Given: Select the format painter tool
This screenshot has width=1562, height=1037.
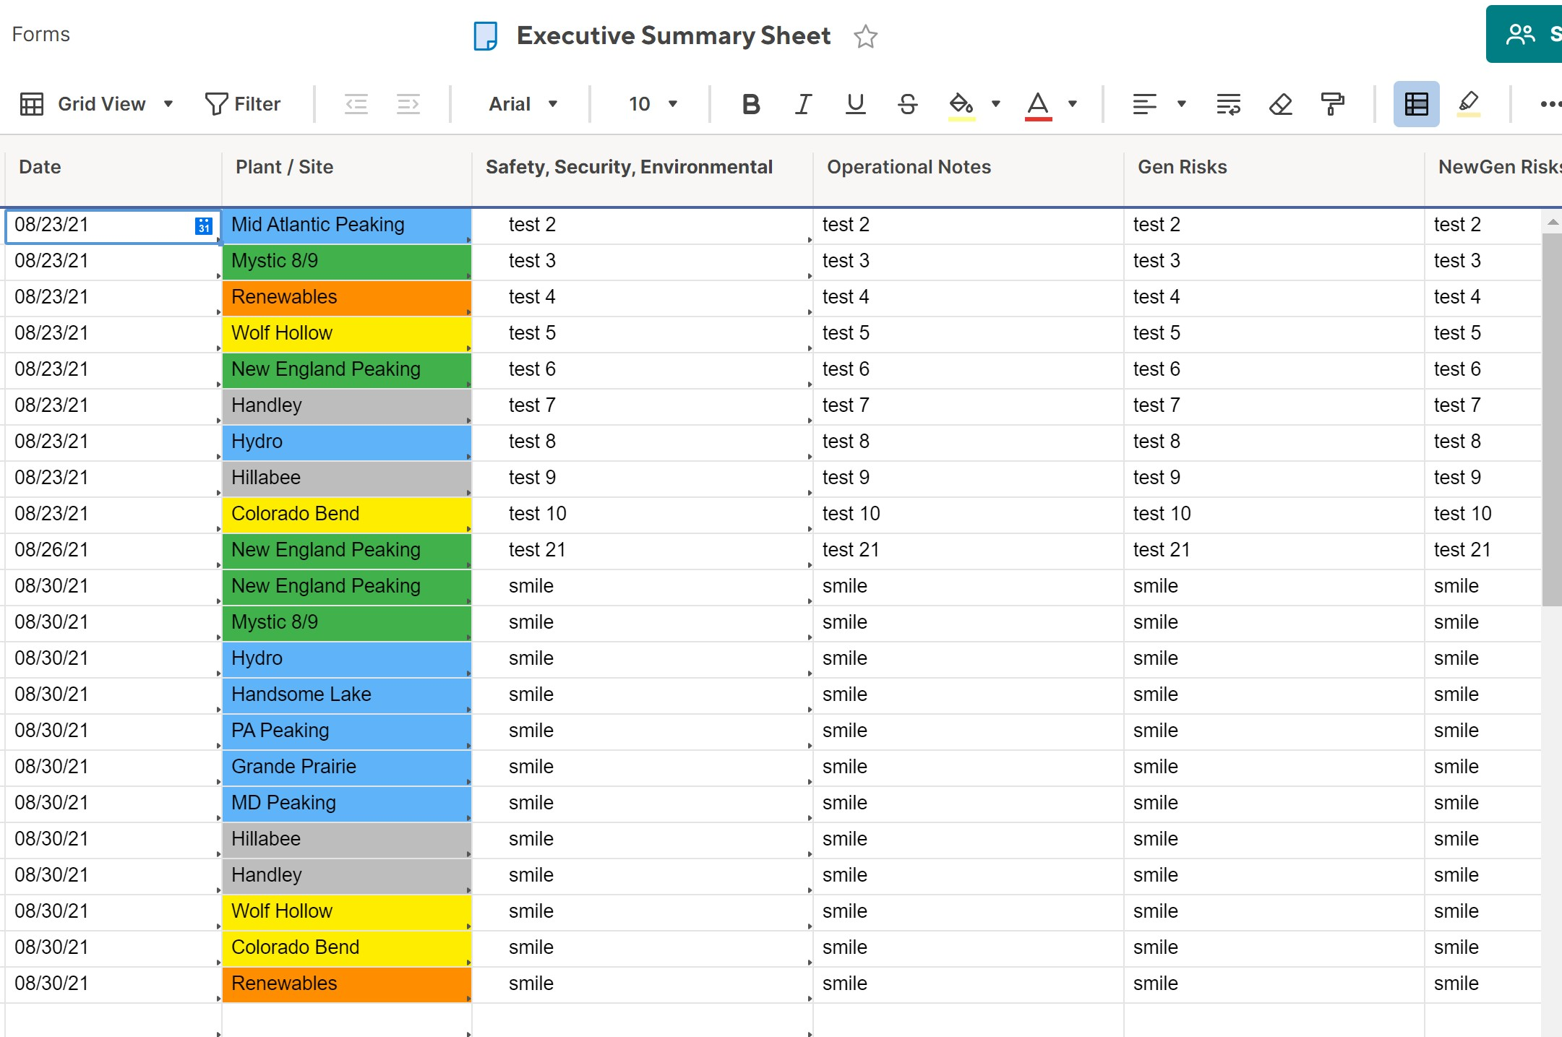Looking at the screenshot, I should coord(1332,104).
